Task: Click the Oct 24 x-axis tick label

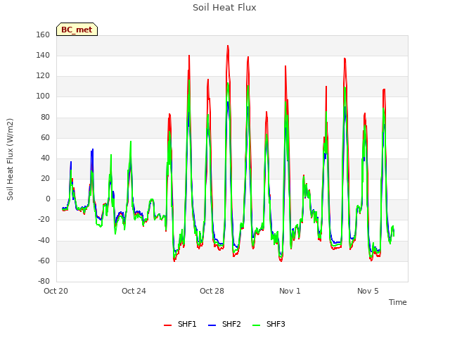Action: 134,291
